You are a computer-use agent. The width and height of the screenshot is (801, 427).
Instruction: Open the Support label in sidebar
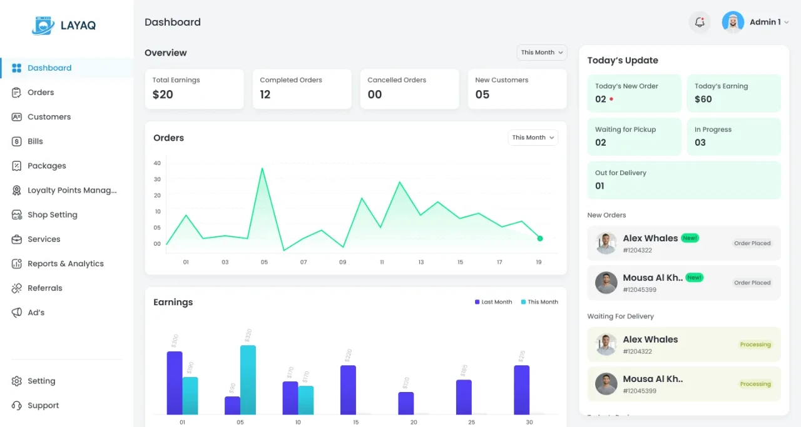click(43, 405)
